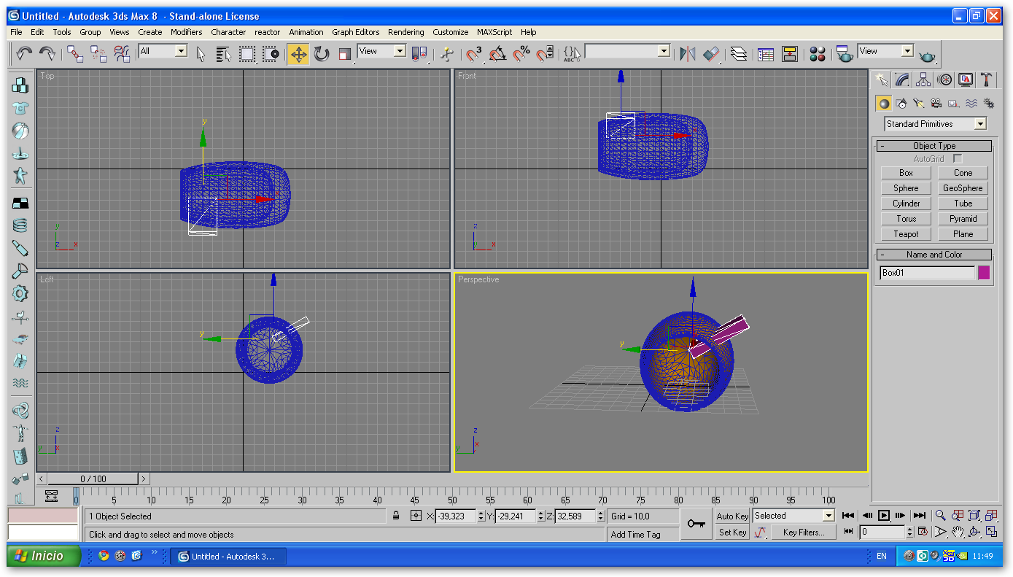Click the Quick Render teapot icon

[x=927, y=55]
